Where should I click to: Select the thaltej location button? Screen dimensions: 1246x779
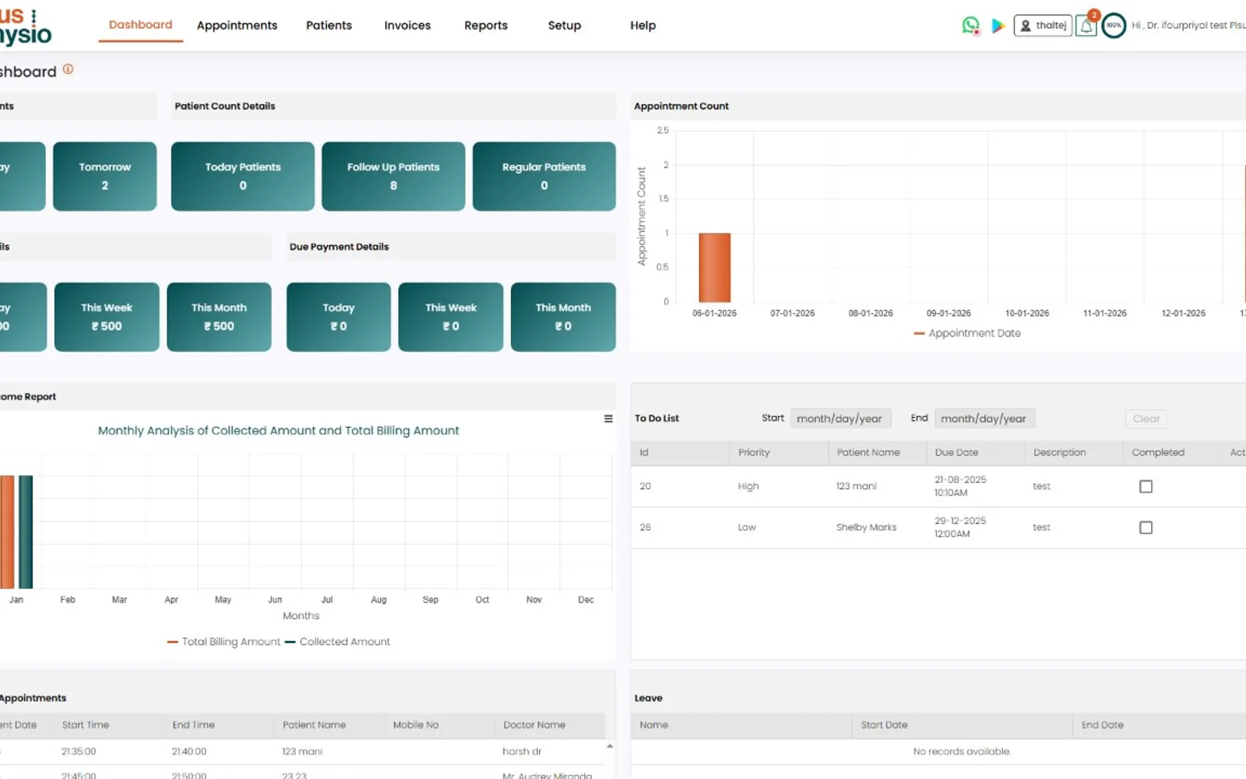coord(1043,26)
